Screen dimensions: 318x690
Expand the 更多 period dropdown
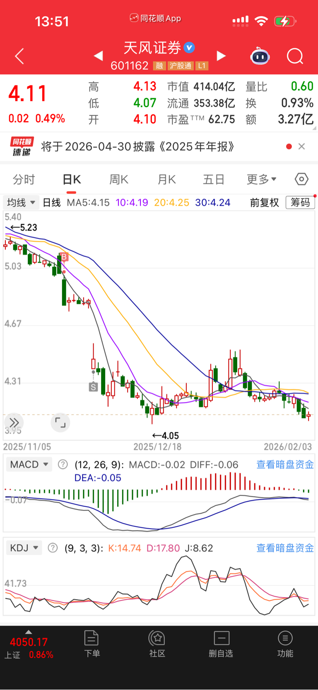pyautogui.click(x=261, y=179)
